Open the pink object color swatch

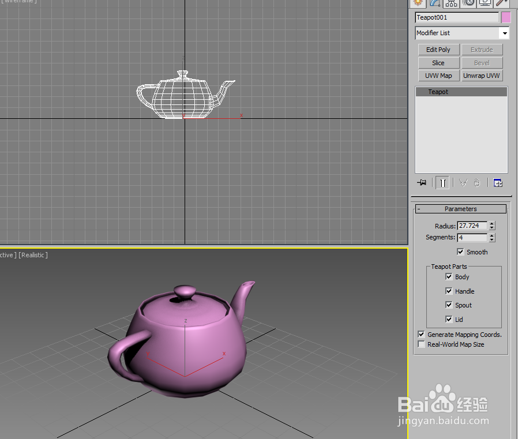click(x=506, y=17)
